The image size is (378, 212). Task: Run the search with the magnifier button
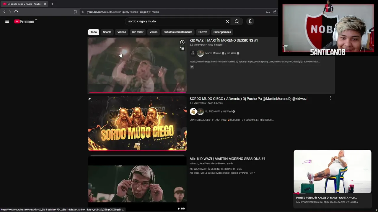tap(237, 21)
